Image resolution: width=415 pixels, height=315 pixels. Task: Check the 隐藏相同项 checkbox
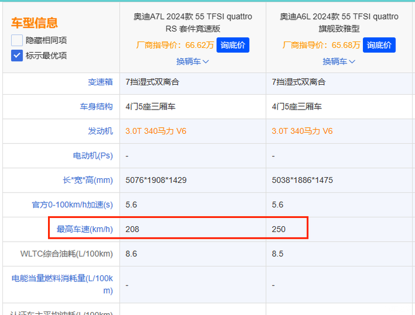click(17, 40)
